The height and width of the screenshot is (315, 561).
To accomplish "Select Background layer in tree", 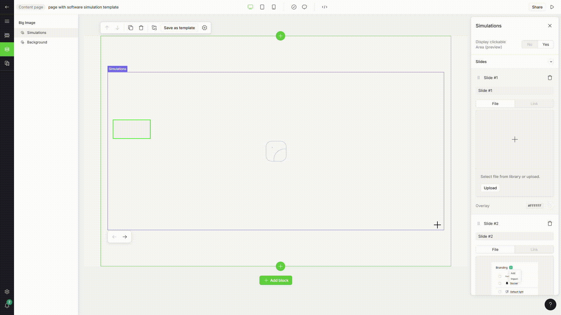I will point(37,42).
